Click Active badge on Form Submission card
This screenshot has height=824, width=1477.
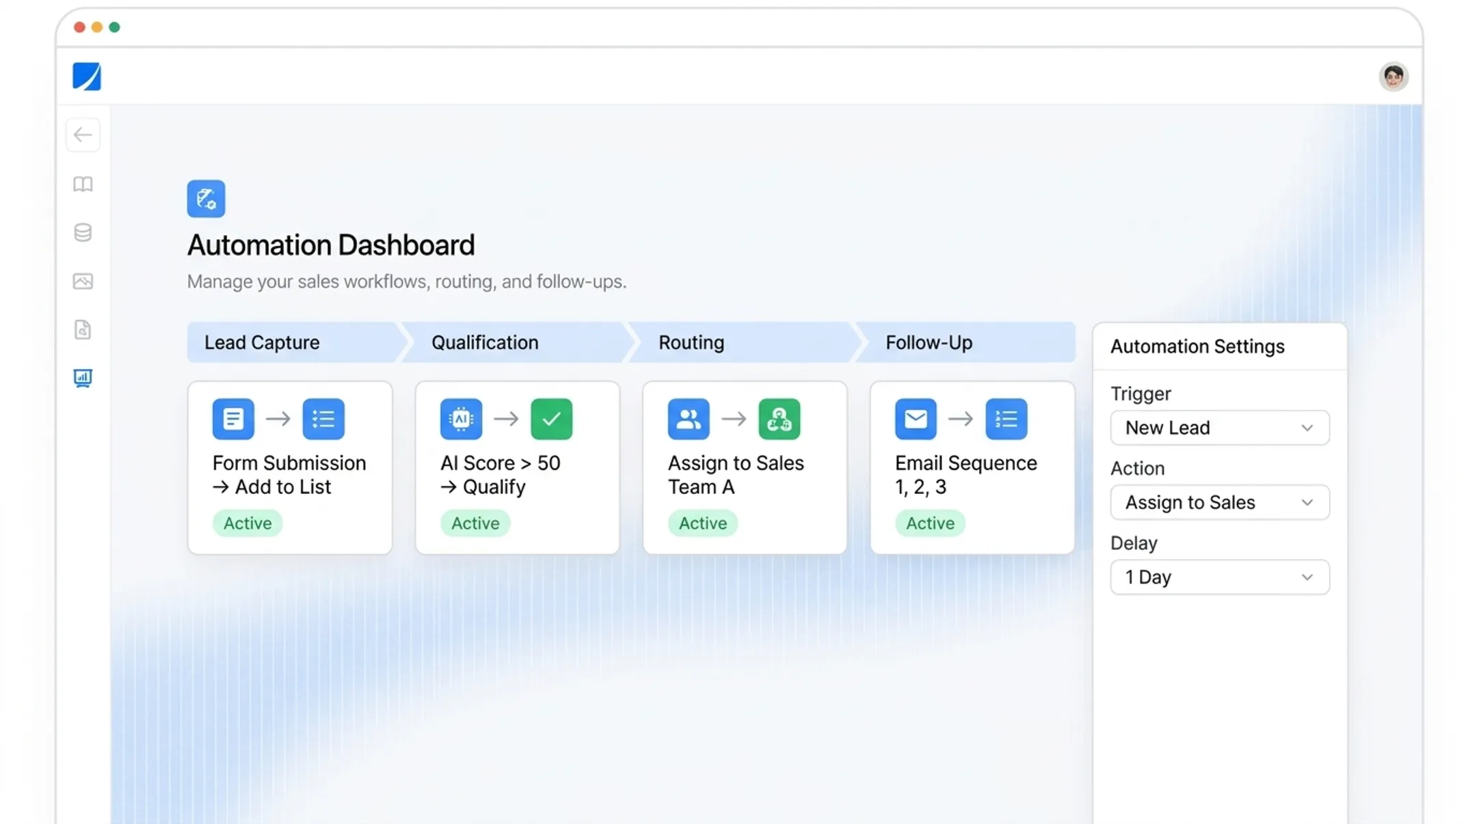[x=248, y=523]
